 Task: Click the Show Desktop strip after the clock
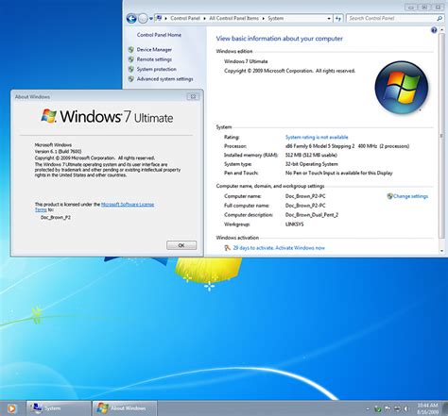pyautogui.click(x=445, y=408)
